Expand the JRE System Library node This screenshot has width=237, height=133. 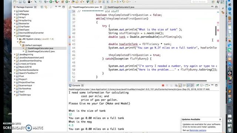18,39
